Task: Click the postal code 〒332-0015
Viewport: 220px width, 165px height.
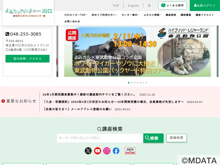Action: (x=14, y=41)
